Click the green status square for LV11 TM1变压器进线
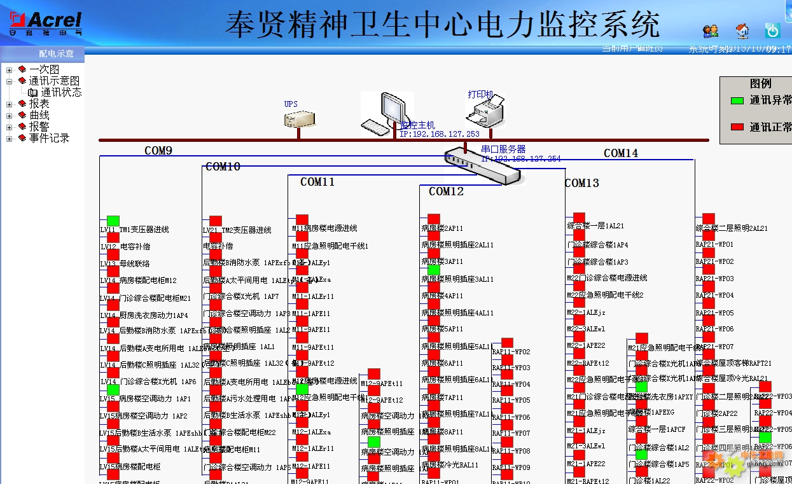792x484 pixels. coord(113,221)
